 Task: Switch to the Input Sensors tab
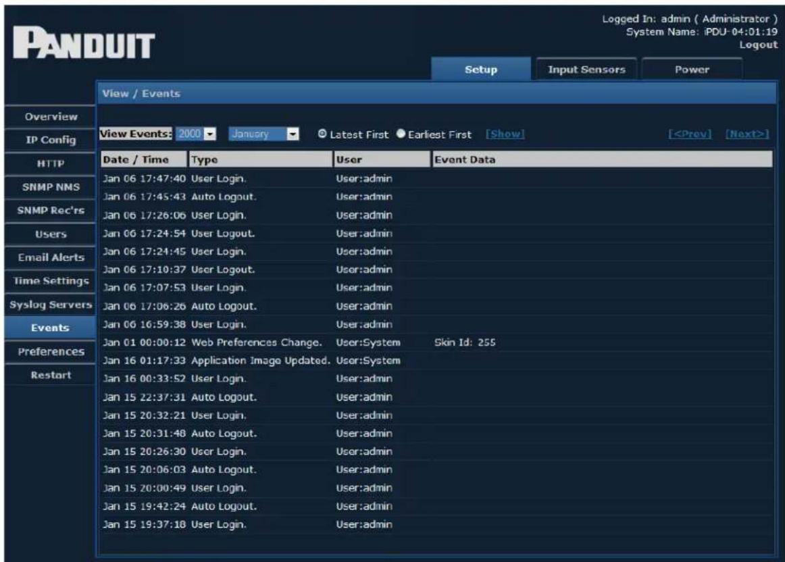click(586, 70)
